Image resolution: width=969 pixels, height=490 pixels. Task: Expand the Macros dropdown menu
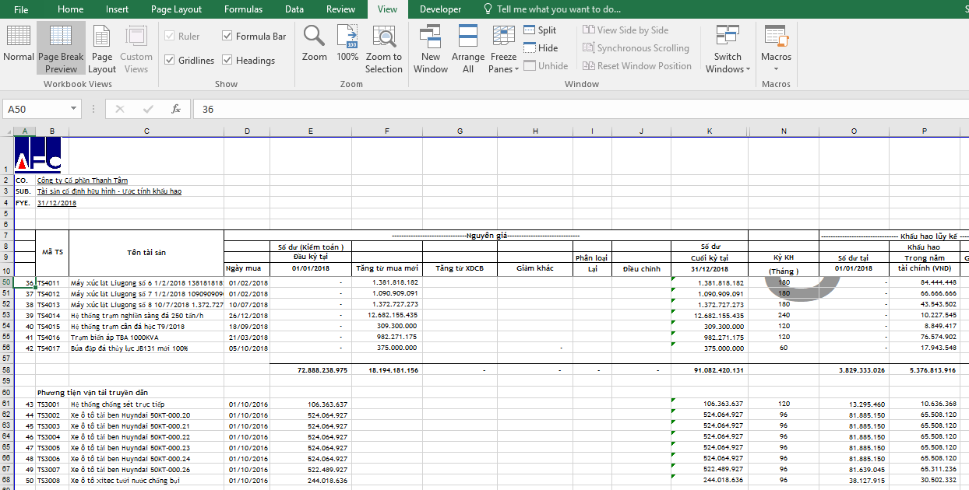pos(776,62)
